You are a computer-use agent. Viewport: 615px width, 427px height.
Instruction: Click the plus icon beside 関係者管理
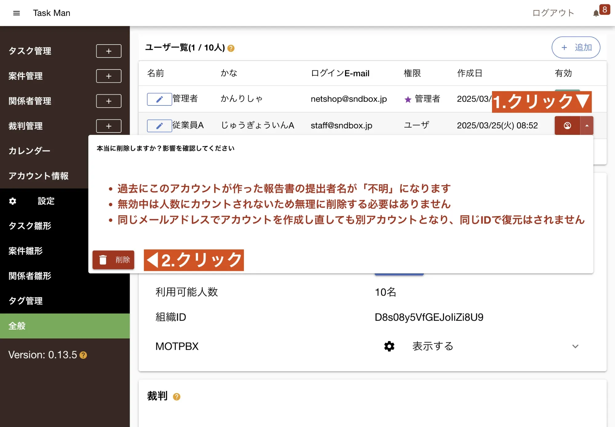(109, 101)
